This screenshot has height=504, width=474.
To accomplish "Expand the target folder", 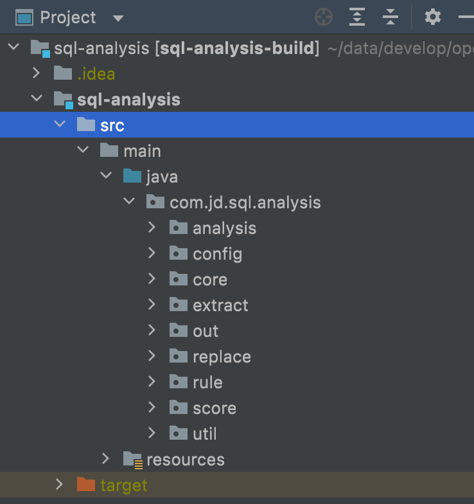I will point(59,485).
